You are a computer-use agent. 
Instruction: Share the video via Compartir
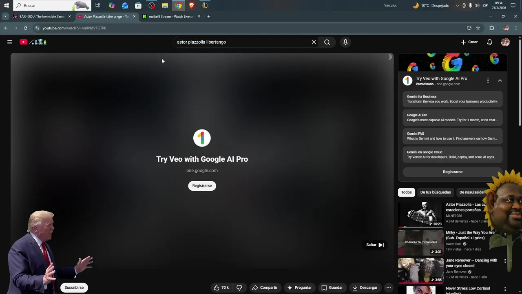click(265, 287)
